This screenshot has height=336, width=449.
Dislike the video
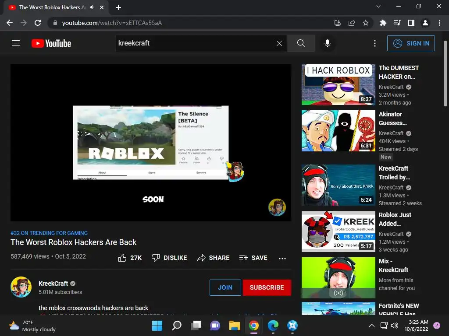click(x=169, y=258)
